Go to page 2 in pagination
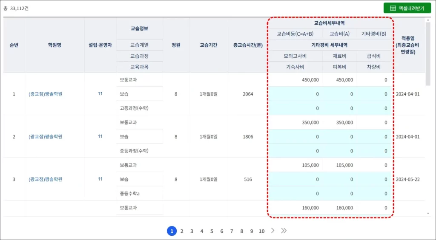Image resolution: width=436 pixels, height=240 pixels. pyautogui.click(x=182, y=231)
